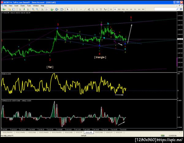Viewport: 184px width, 143px height.
Task: Open the Window menu
Action: [x=36, y=5]
